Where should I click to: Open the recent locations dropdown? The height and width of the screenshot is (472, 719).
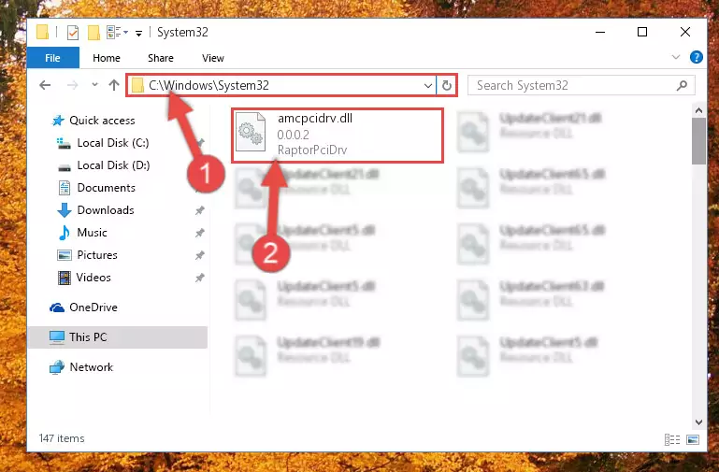pos(94,85)
